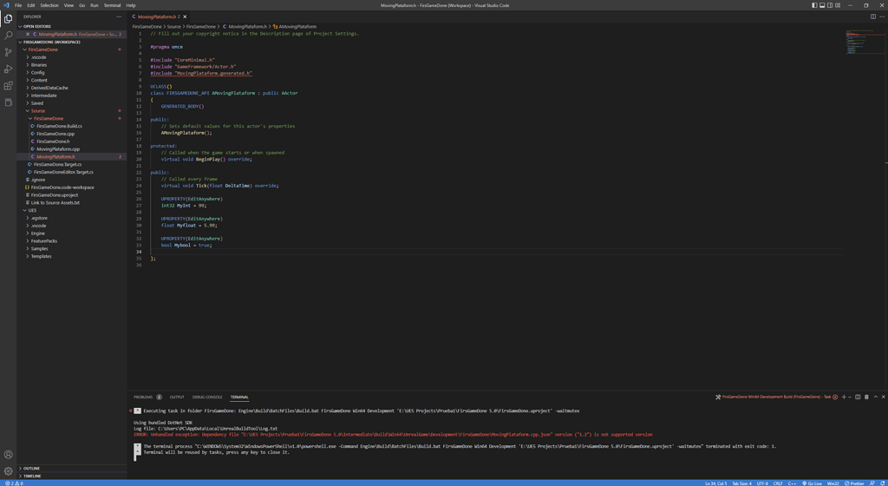Click the Prettier status bar item
The image size is (888, 486).
[854, 483]
